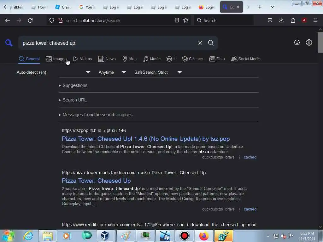Click the taskbar clock showing 6:55 PM
Viewport: 323px width, 242px height.
pos(307,236)
